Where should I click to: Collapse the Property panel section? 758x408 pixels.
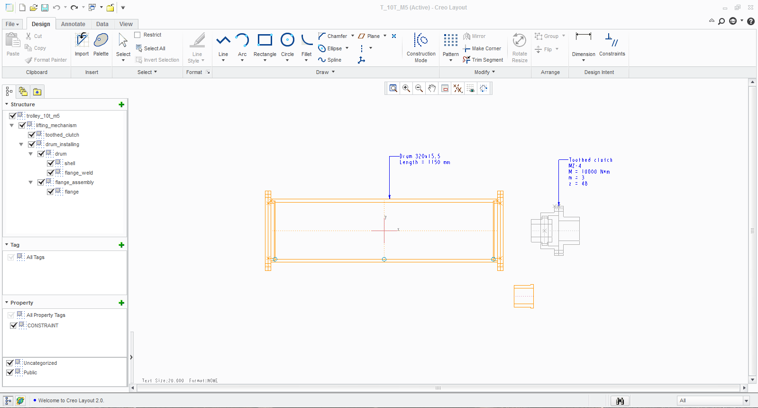click(7, 303)
